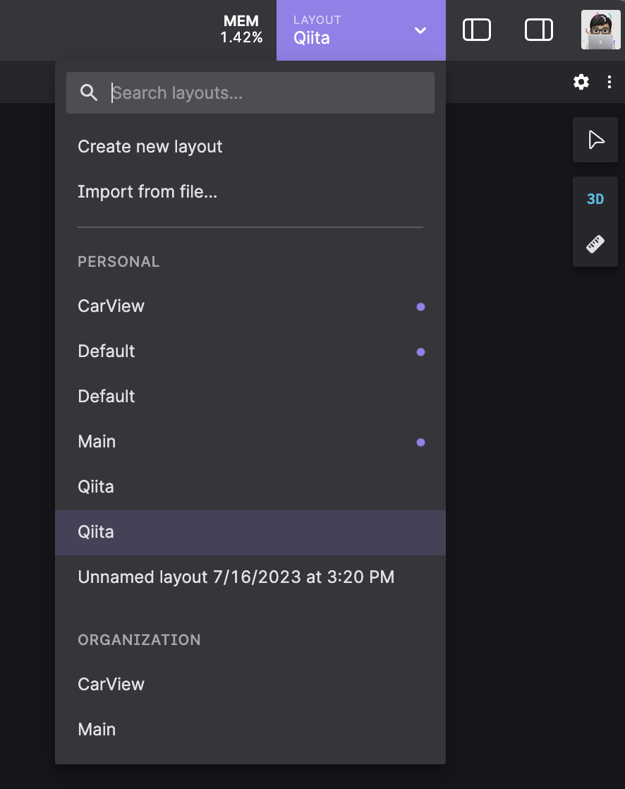Select the measurement ruler tool
Screen dimensions: 625x789
[x=594, y=243]
